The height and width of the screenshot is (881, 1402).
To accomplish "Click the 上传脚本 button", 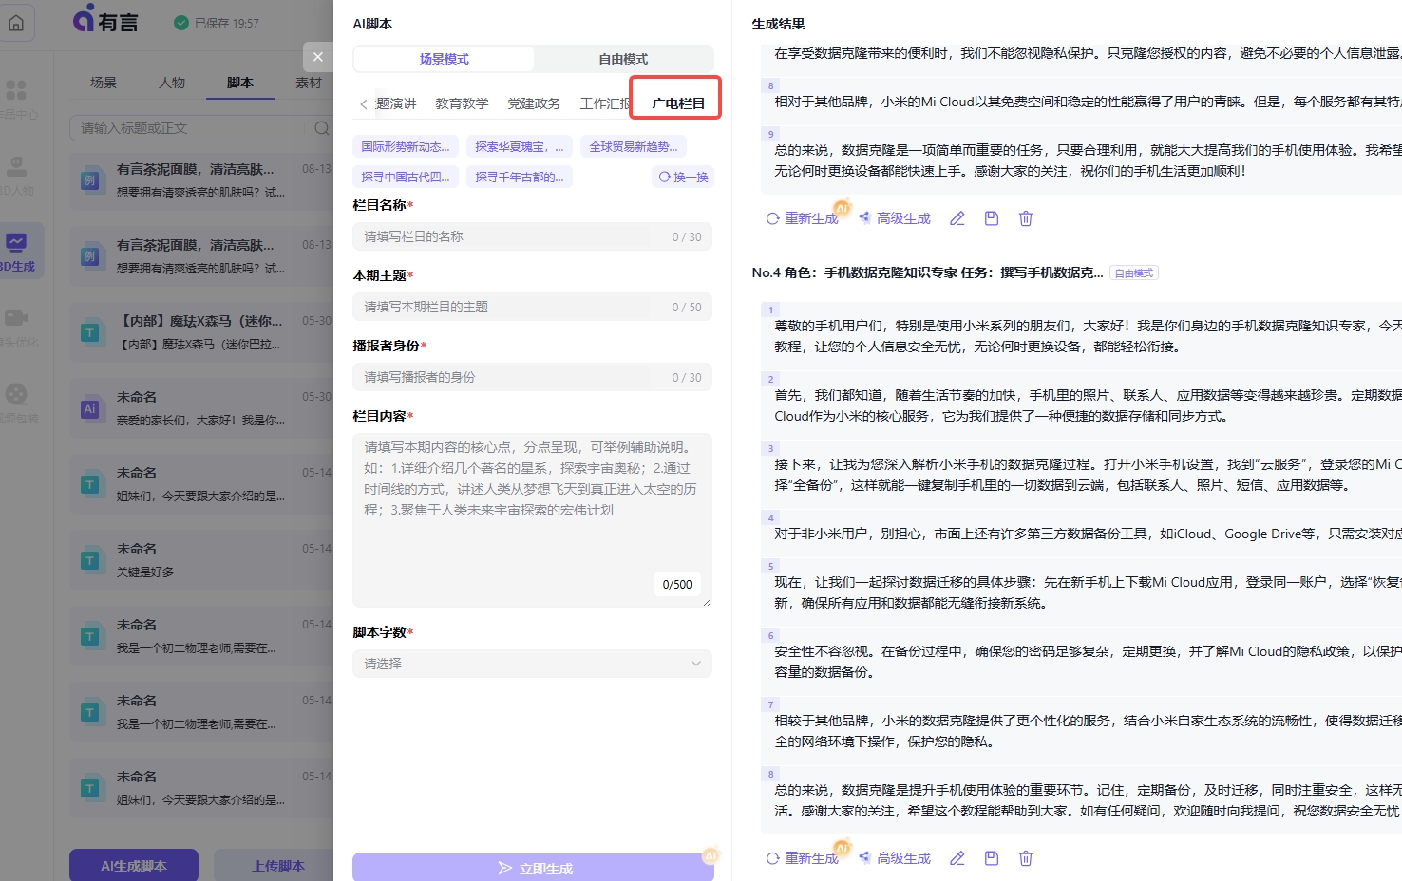I will (x=277, y=865).
